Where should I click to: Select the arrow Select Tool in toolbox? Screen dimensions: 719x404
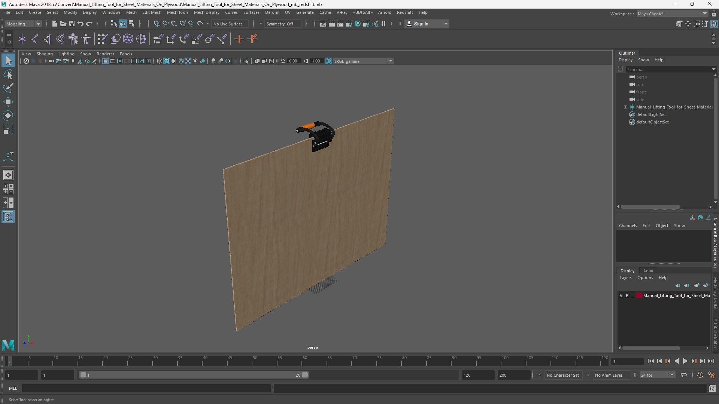(8, 60)
